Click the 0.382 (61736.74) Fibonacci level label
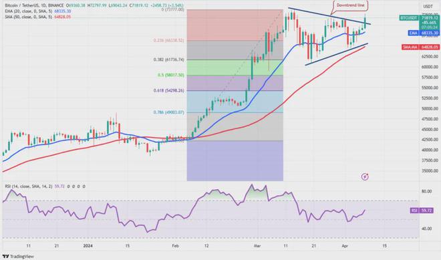Viewport: 441px width, 260px height. tap(169, 59)
